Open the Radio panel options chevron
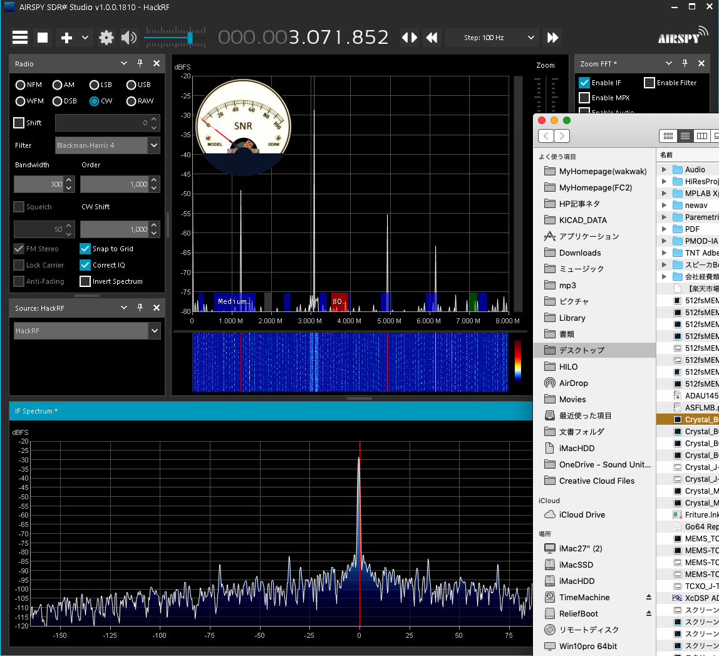719x656 pixels. click(x=124, y=63)
